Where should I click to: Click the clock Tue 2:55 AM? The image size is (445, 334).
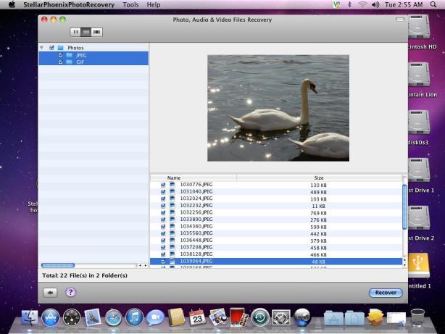tap(404, 4)
